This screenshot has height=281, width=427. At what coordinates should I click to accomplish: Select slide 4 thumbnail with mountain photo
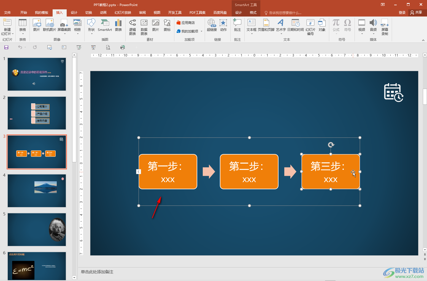pos(37,191)
